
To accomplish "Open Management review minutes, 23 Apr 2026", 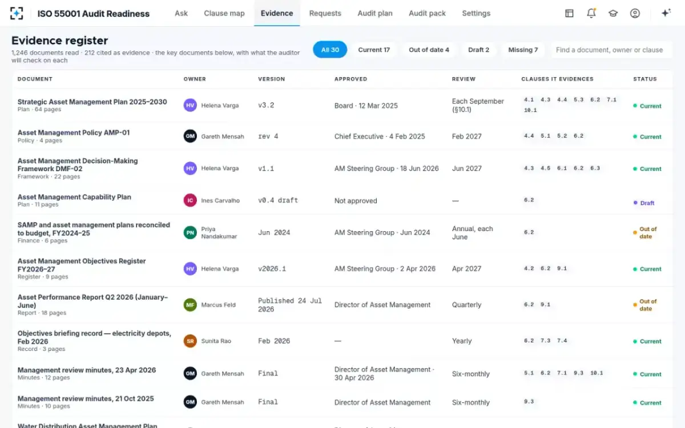I will pyautogui.click(x=87, y=370).
